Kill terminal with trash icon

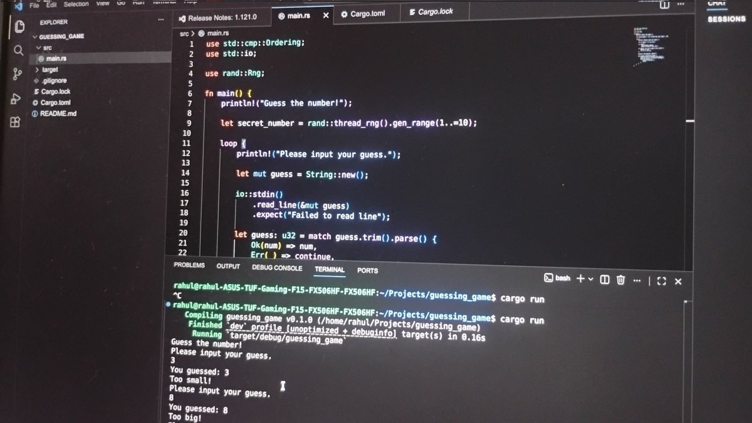coord(620,280)
